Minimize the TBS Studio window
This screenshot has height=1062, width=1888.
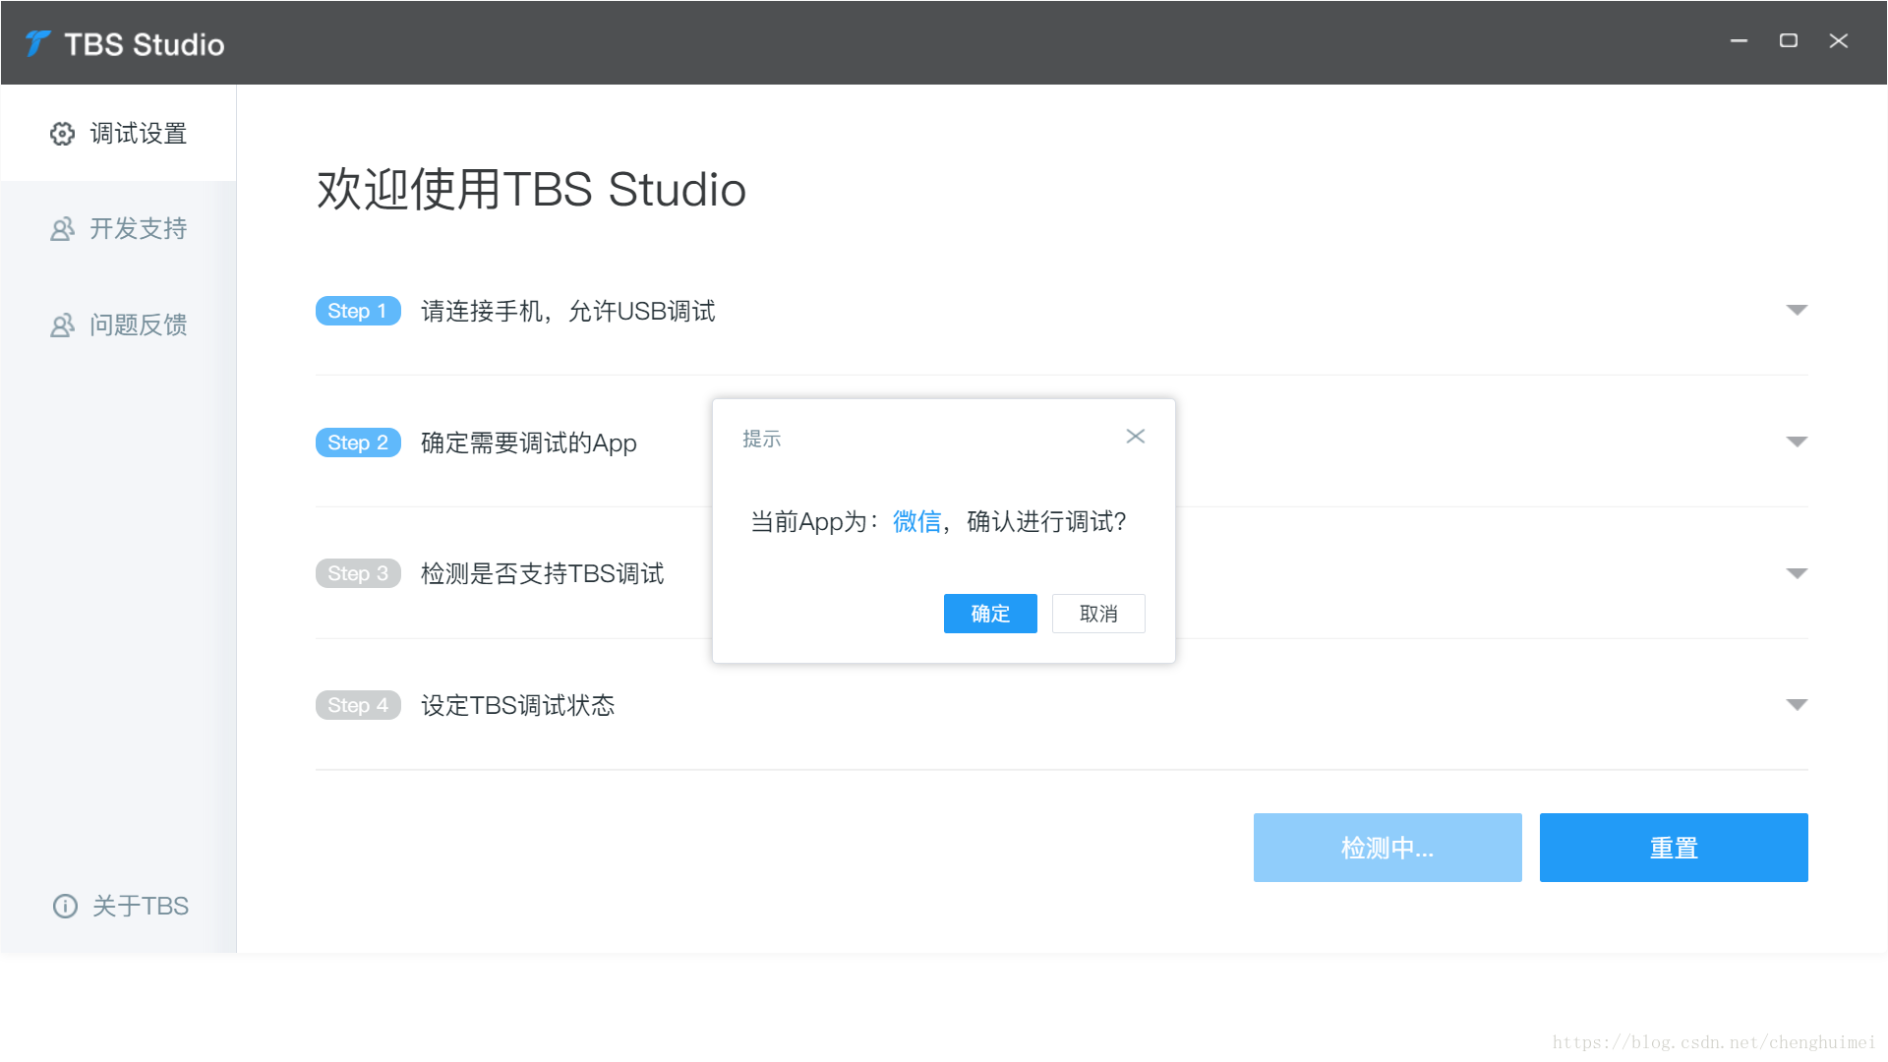1739,40
